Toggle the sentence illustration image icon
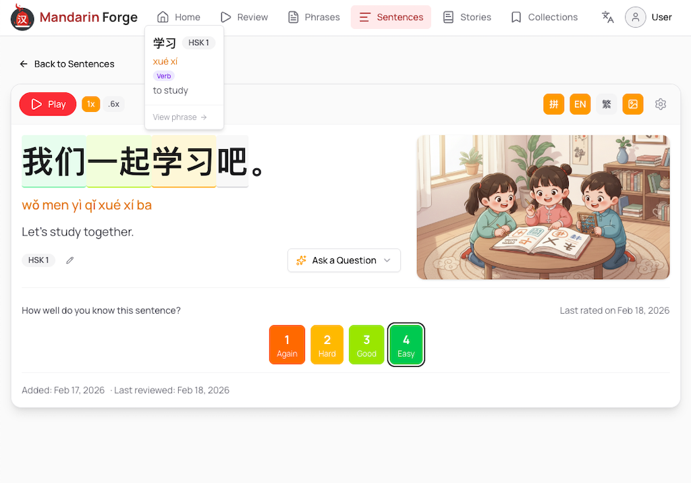The image size is (691, 483). 632,104
